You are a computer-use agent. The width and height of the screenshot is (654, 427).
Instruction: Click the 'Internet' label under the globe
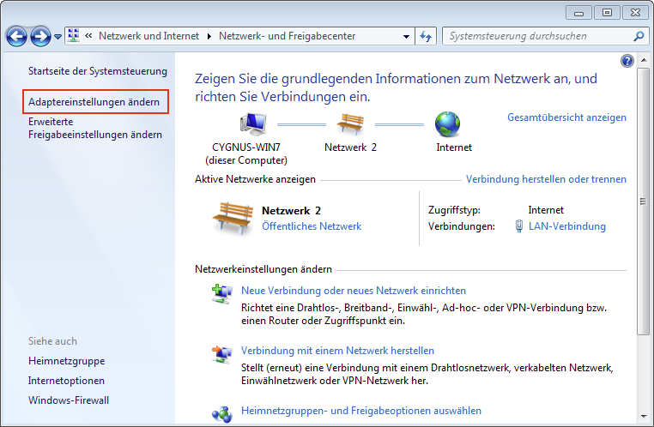click(454, 147)
